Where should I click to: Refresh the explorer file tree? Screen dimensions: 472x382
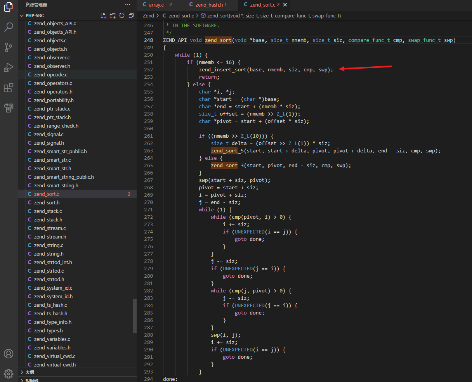pos(122,16)
